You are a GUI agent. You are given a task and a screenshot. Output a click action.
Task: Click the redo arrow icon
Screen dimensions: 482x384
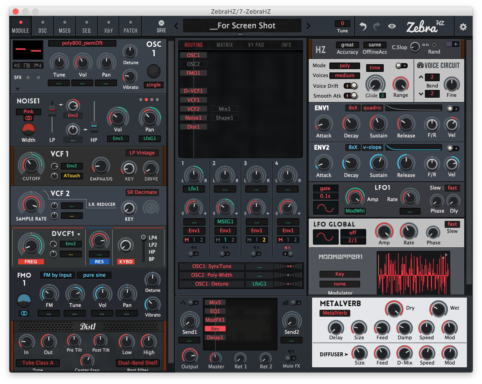(377, 26)
